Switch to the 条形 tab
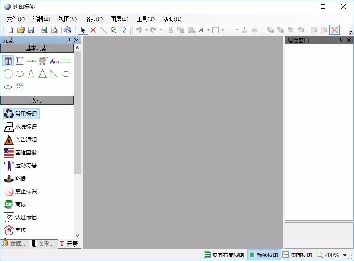Viewport: 354px width, 261px height. click(43, 244)
